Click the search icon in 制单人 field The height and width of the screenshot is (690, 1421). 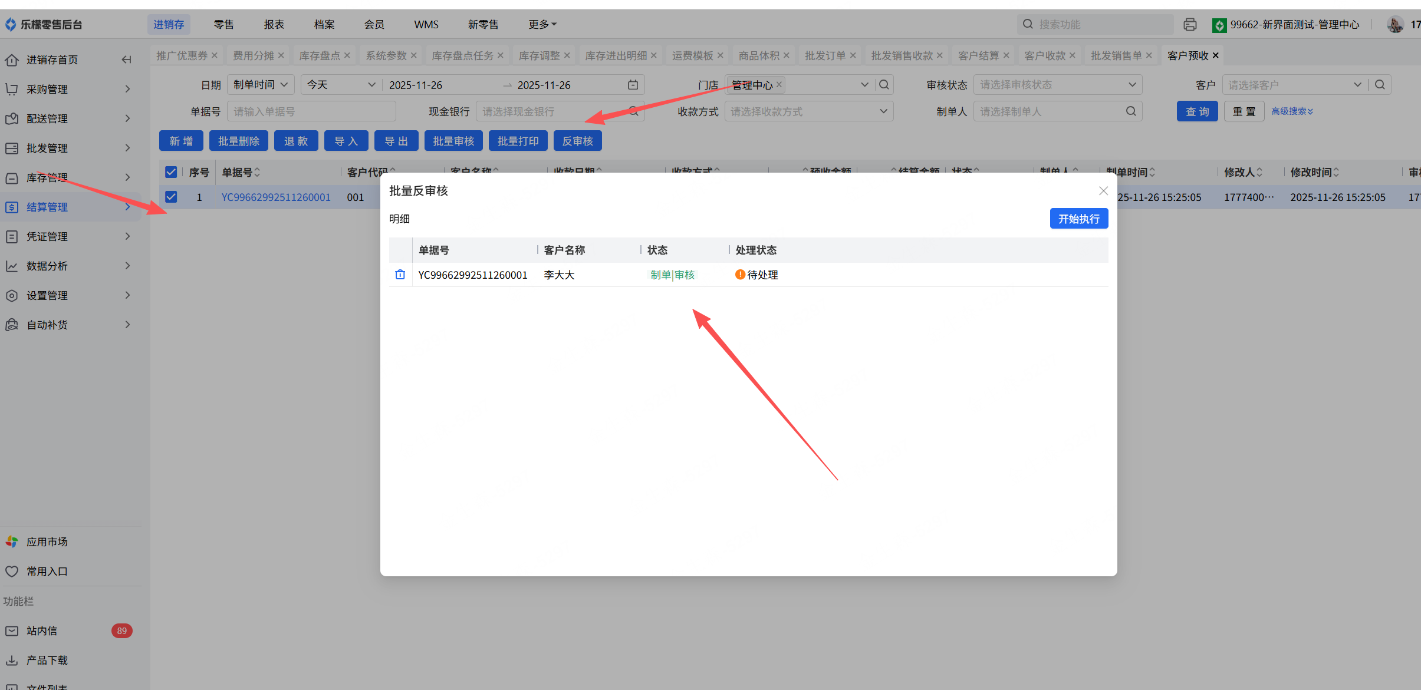(x=1130, y=111)
